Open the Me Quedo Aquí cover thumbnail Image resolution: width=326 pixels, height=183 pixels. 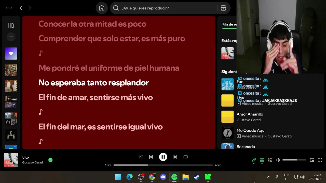pos(227,133)
